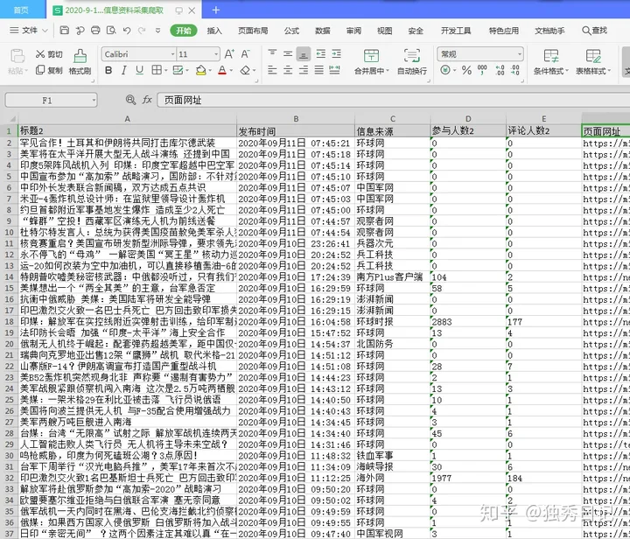Toggle bold formatting
Screen dimensions: 630x539
[108, 70]
